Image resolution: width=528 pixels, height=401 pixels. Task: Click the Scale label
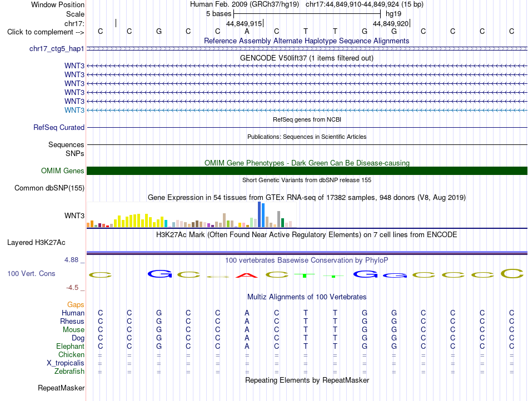pyautogui.click(x=75, y=14)
